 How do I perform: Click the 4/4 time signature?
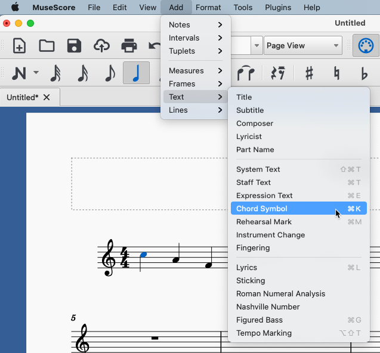[125, 258]
